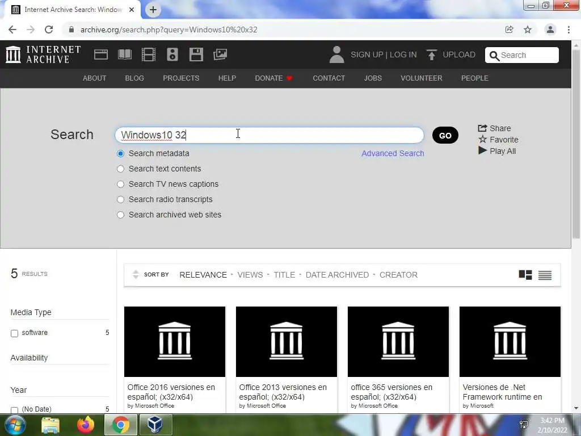Open a new browser tab
Viewport: 581px width, 436px height.
click(153, 10)
